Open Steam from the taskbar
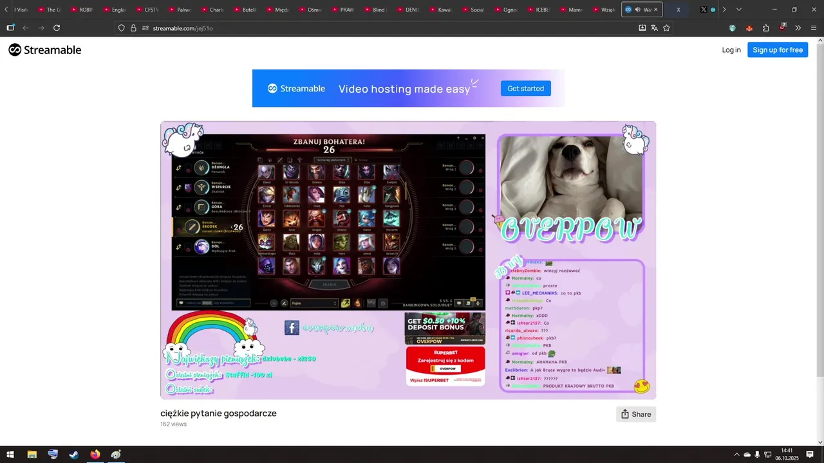 coord(74,455)
